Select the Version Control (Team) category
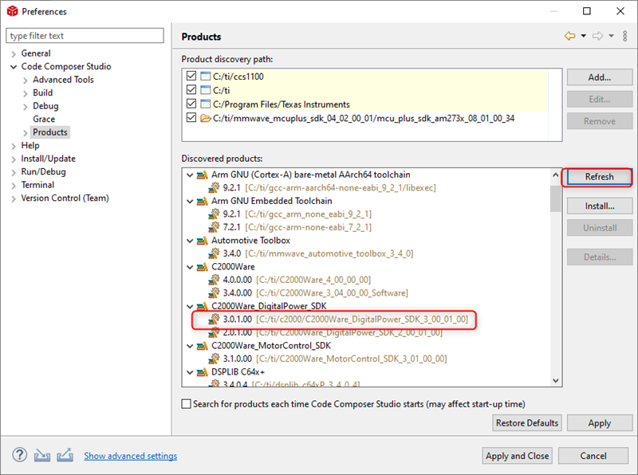Screen dimensions: 638x475 click(65, 198)
